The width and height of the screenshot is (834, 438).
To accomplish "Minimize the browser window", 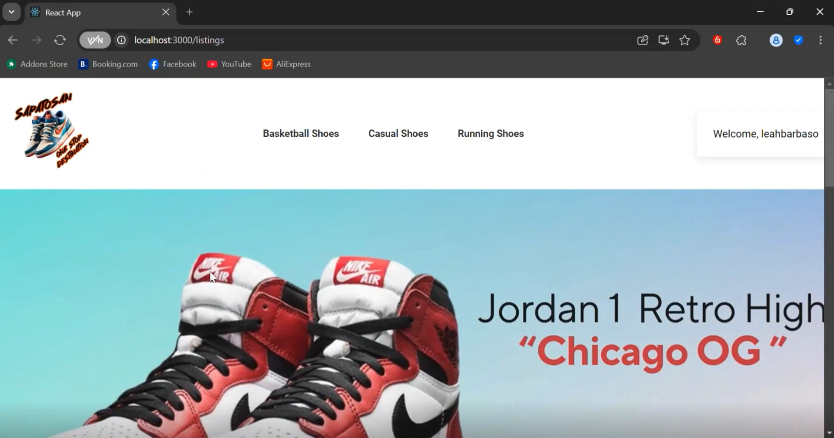I will pos(760,12).
